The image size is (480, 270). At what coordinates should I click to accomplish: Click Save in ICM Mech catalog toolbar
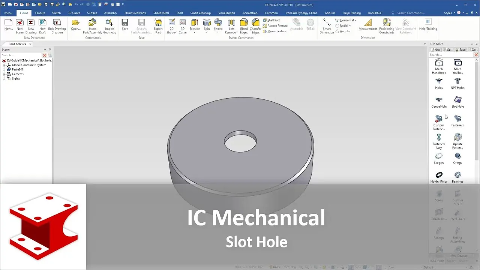click(x=460, y=49)
